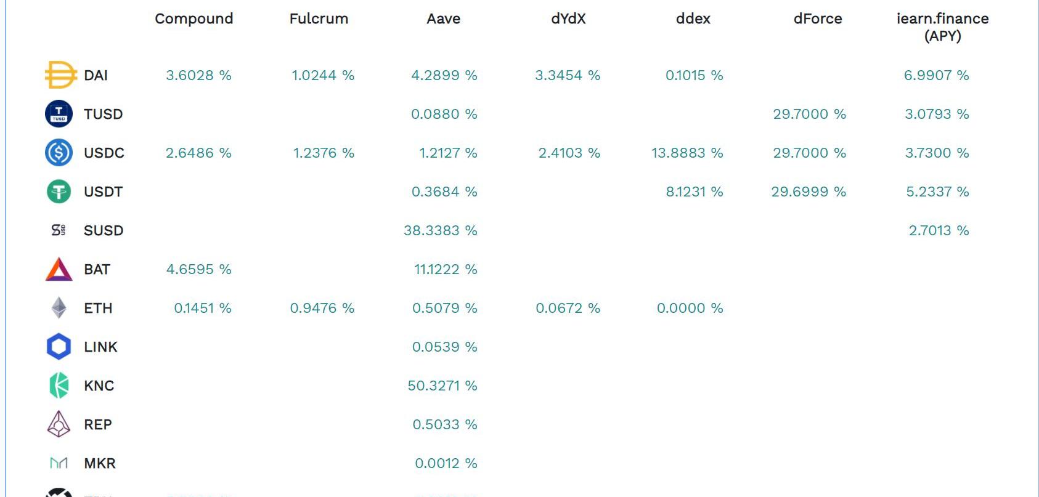Click the DAI Compound rate 3.6028 %

198,75
